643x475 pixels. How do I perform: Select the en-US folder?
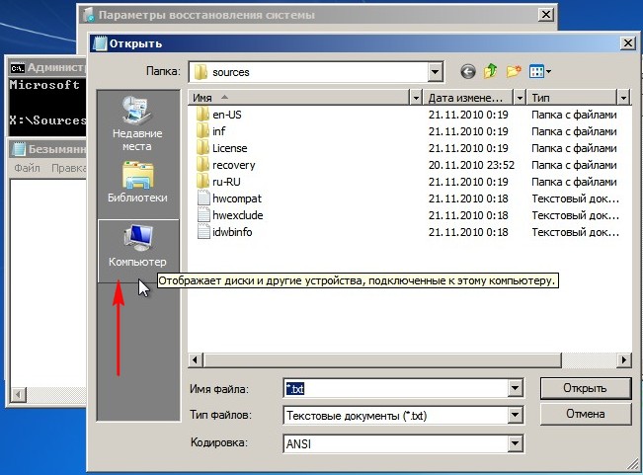tap(227, 115)
